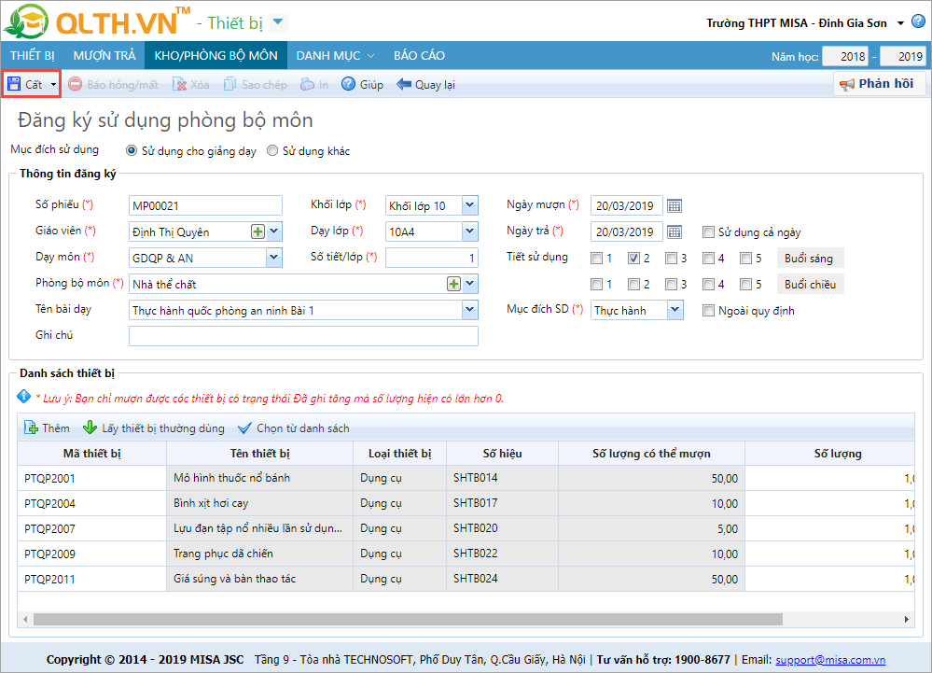Image resolution: width=932 pixels, height=673 pixels.
Task: Expand the Giáo viên dropdown
Action: (274, 231)
